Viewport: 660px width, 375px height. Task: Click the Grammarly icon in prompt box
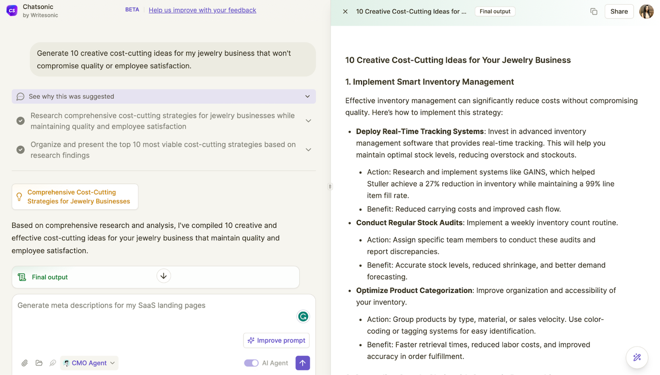coord(303,316)
